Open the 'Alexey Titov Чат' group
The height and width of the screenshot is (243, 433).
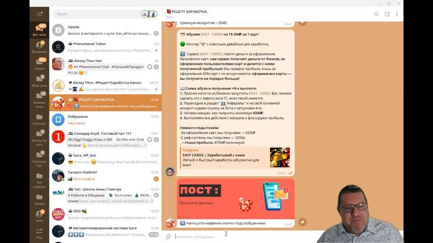(106, 66)
